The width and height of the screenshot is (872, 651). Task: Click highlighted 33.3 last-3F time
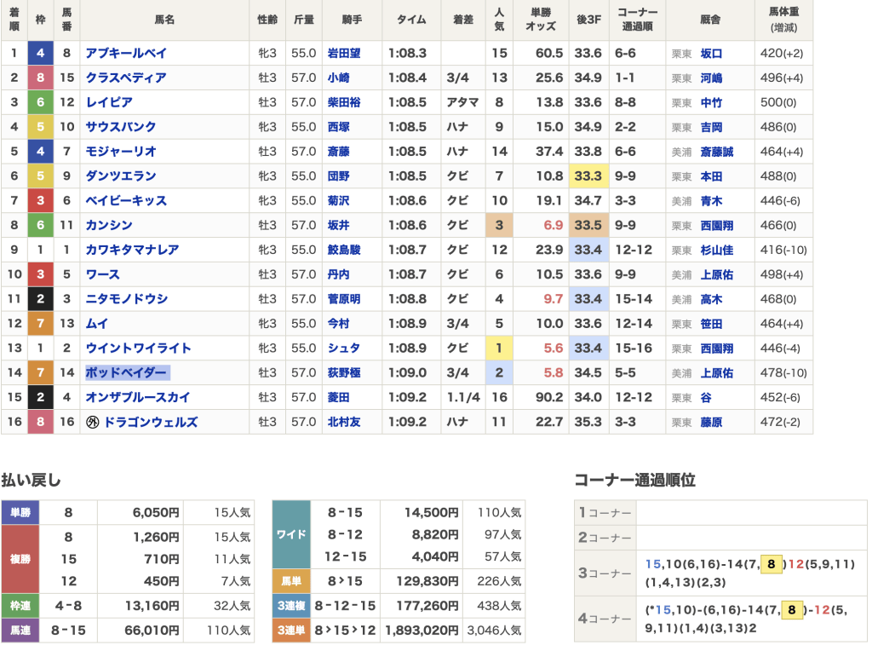click(x=588, y=176)
